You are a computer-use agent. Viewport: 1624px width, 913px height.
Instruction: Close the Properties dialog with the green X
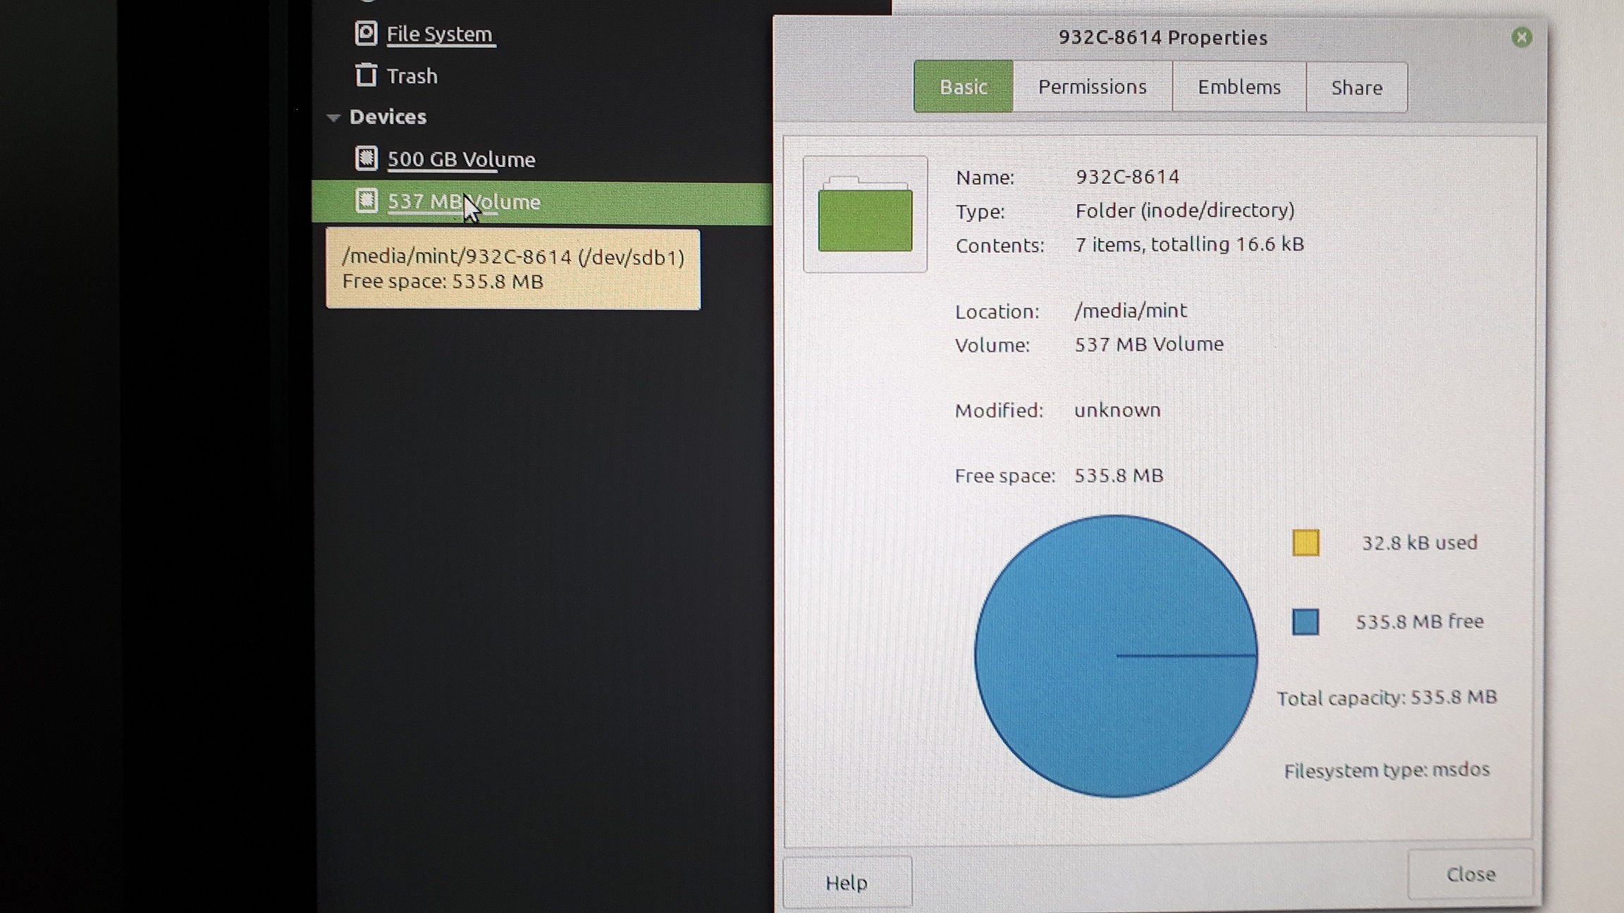click(1521, 37)
